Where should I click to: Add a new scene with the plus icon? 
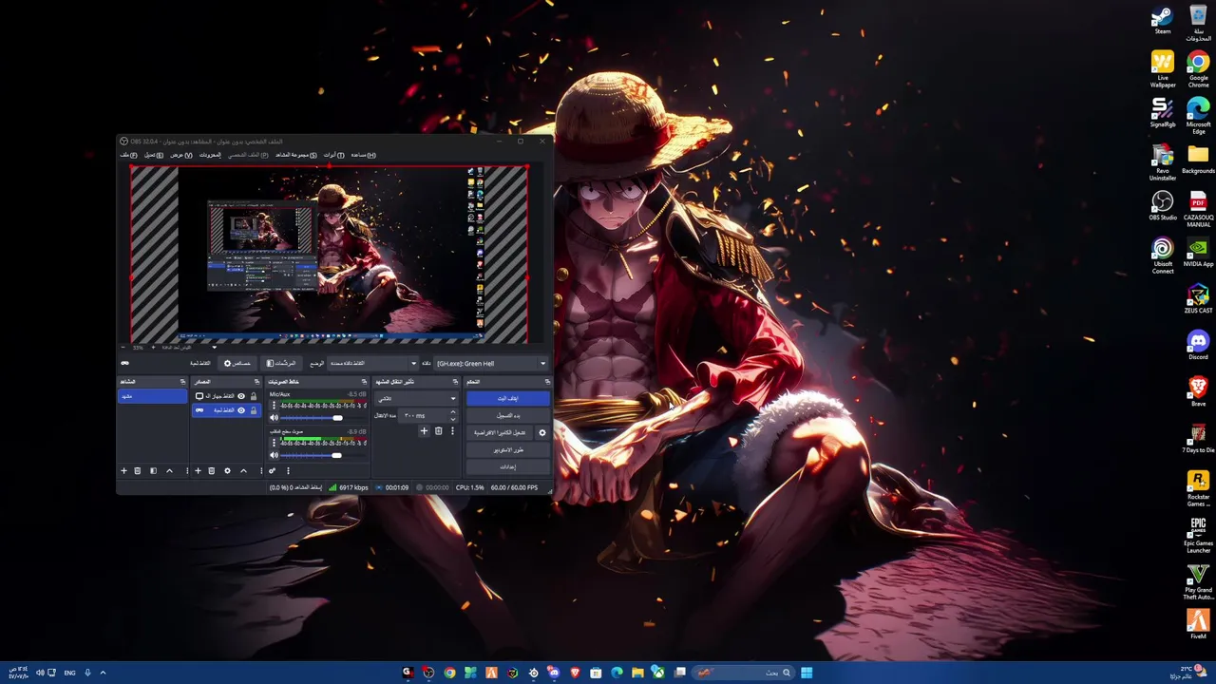[x=123, y=471]
